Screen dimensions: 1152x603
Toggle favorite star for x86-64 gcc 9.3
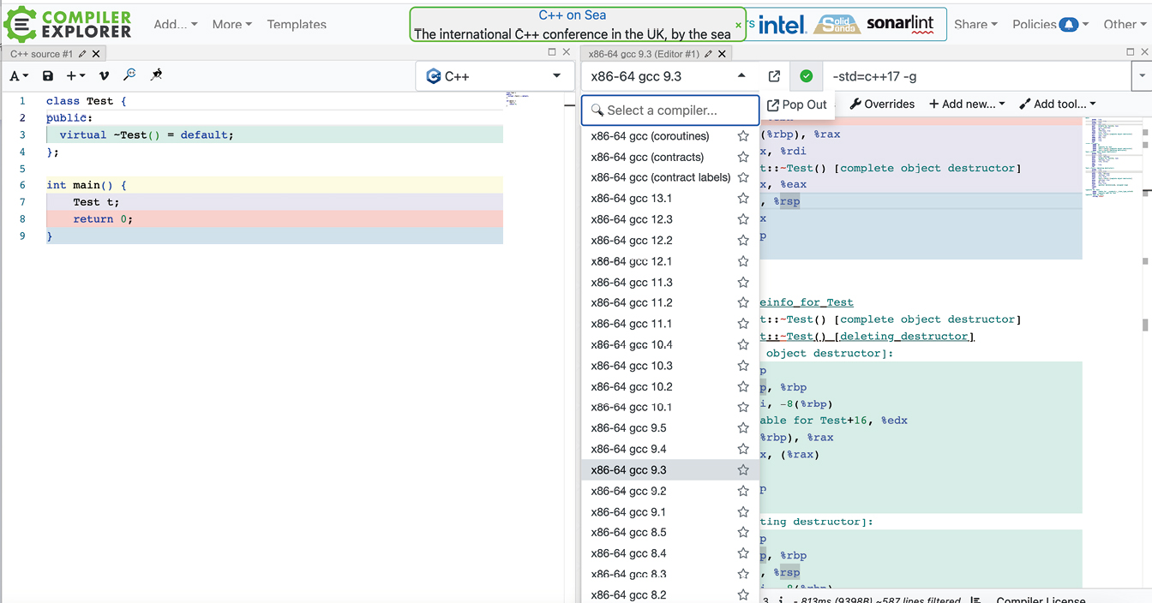click(743, 470)
